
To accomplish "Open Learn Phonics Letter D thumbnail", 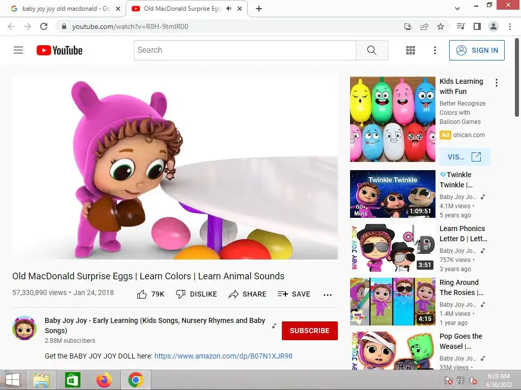I will point(392,248).
